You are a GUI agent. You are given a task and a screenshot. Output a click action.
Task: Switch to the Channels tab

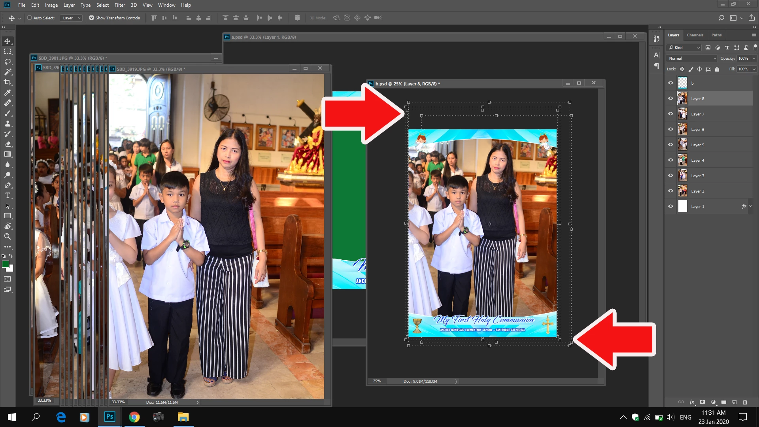(695, 35)
